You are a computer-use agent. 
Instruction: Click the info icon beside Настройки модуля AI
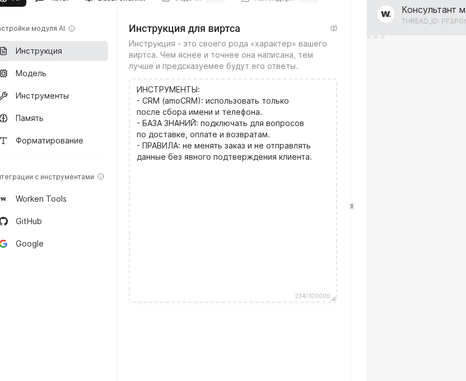(x=72, y=29)
